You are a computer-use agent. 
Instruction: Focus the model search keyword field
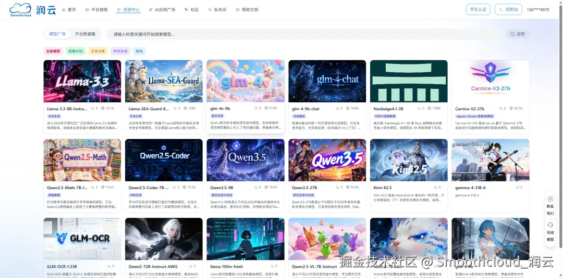coord(305,34)
